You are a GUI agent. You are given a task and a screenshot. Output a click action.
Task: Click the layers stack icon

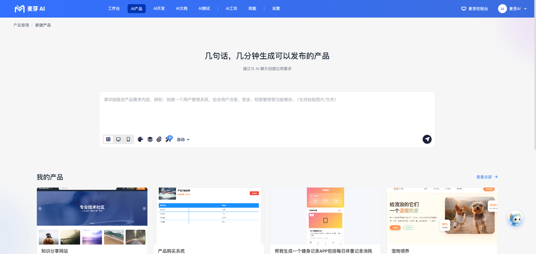tap(150, 139)
